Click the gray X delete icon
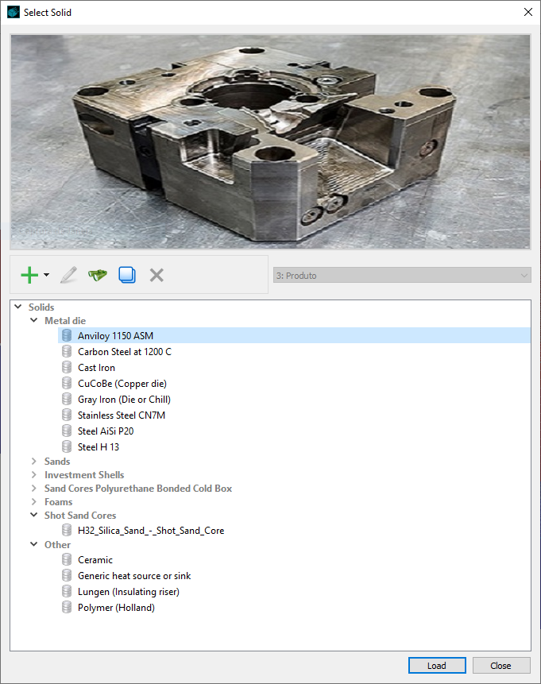 157,275
